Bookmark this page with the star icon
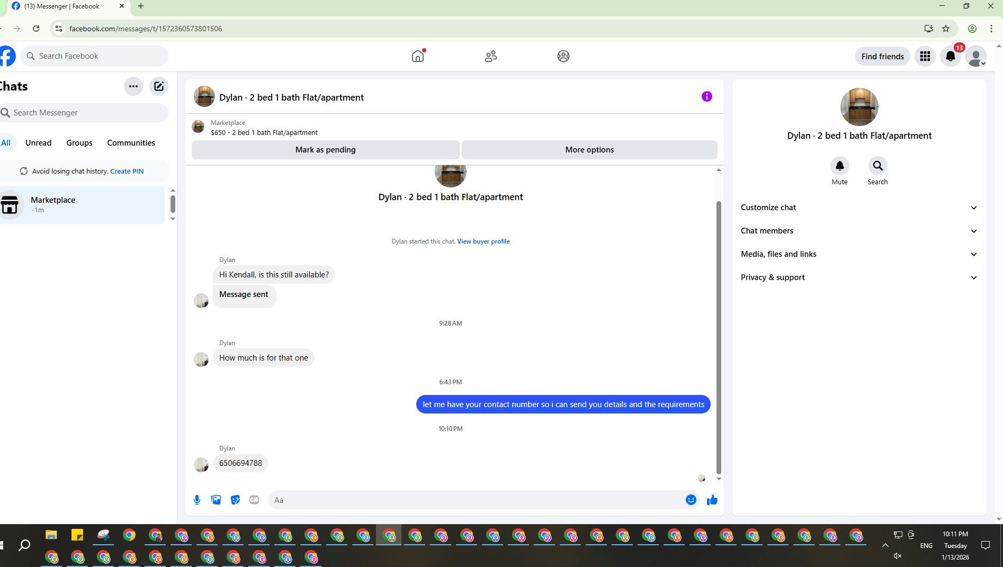 [x=946, y=29]
